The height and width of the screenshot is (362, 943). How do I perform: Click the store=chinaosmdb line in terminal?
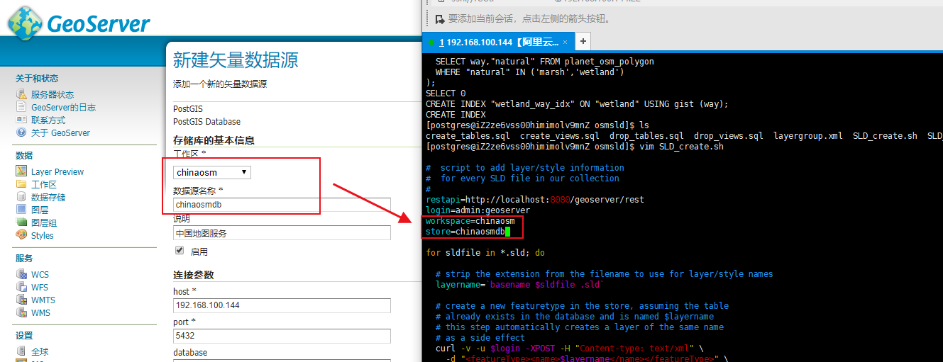[x=465, y=232]
